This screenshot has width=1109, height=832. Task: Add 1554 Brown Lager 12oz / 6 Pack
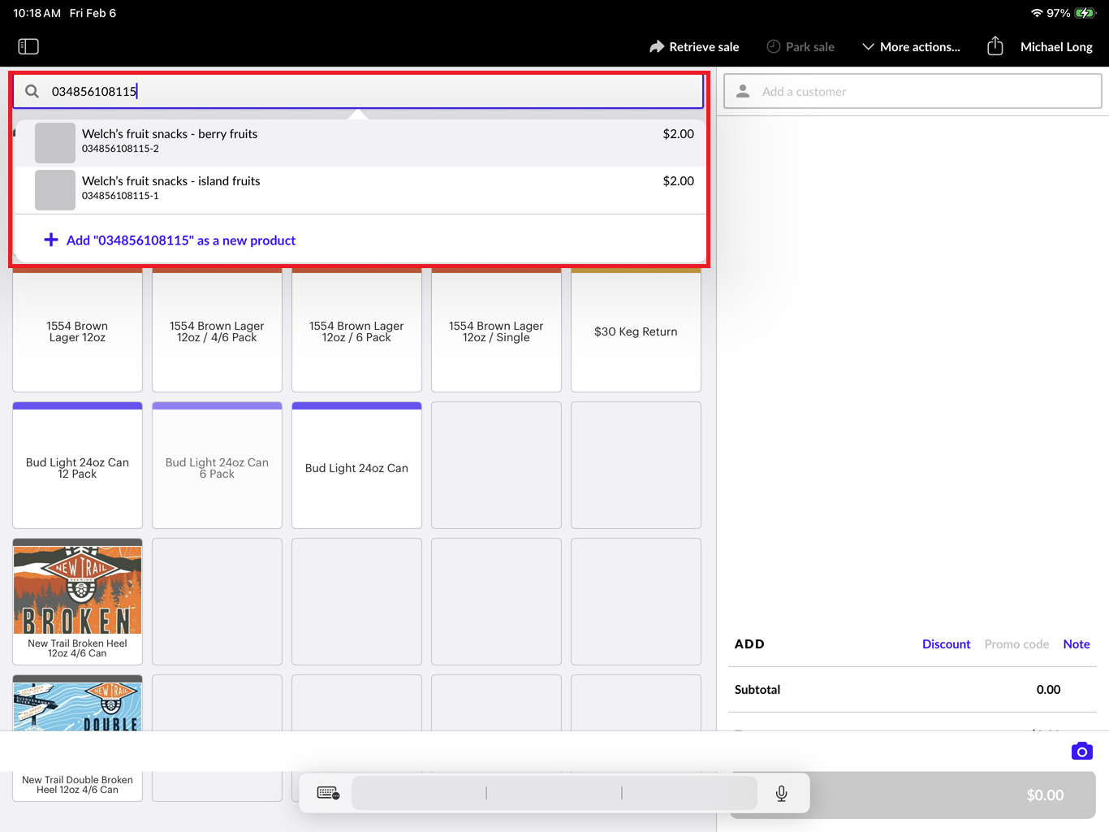[356, 331]
